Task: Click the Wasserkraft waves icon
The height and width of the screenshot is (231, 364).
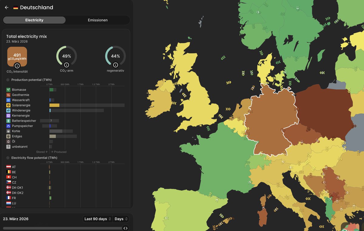Action: [8, 100]
